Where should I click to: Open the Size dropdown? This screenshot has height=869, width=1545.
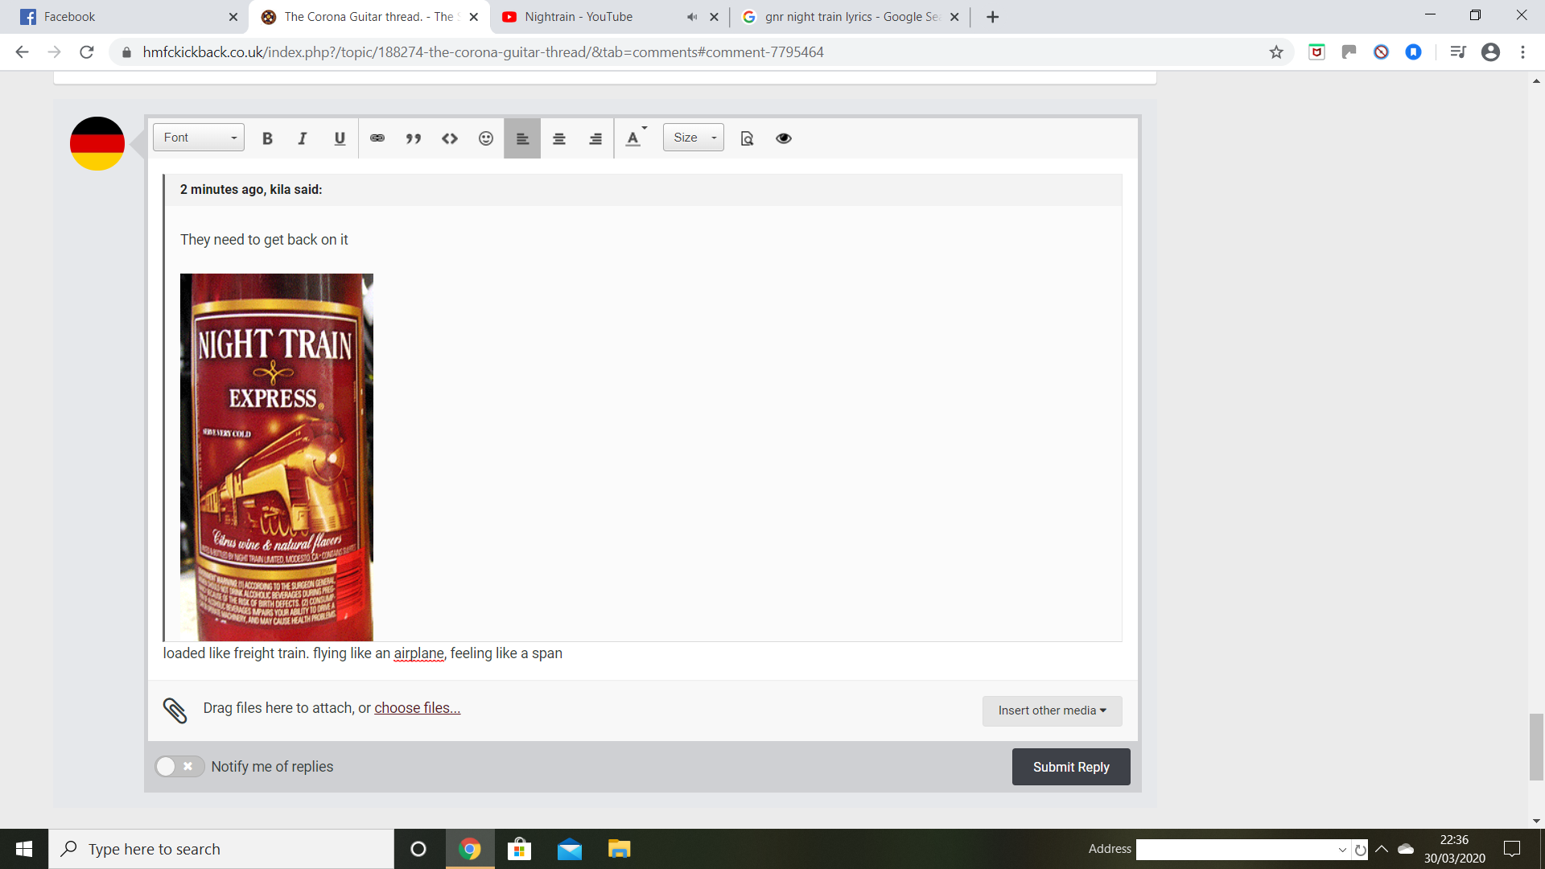tap(694, 138)
